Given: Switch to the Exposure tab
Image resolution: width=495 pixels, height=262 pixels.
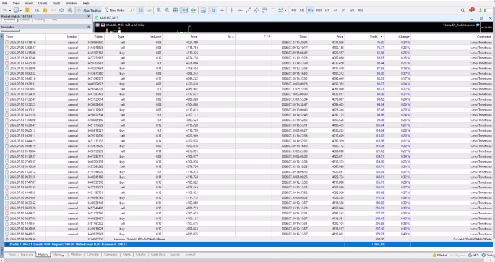Looking at the screenshot, I should 27,255.
